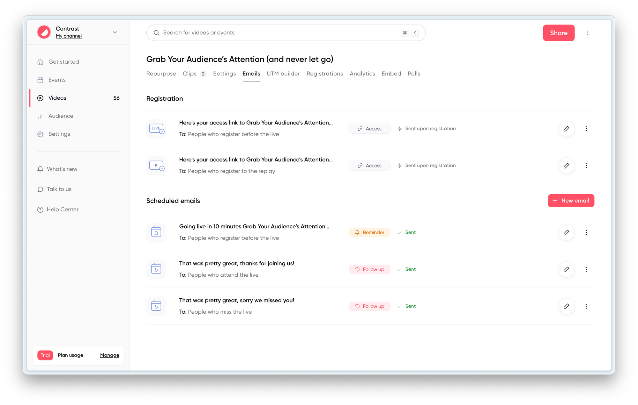Switch to the Analytics tab
This screenshot has width=638, height=405.
362,73
